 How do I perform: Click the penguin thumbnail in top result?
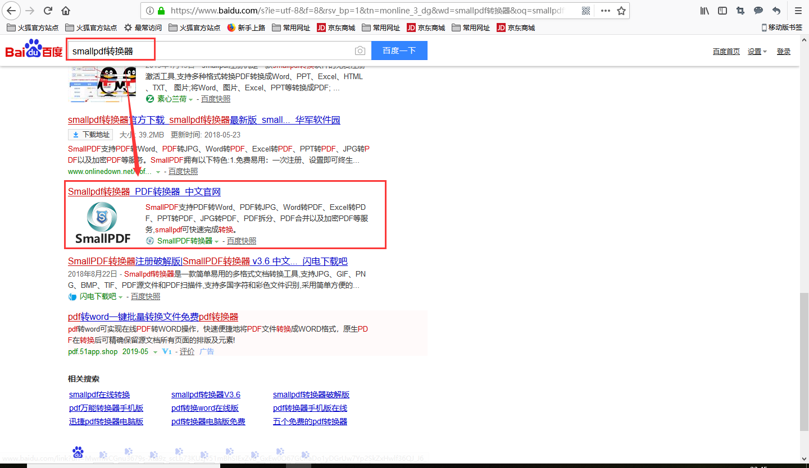pos(103,84)
